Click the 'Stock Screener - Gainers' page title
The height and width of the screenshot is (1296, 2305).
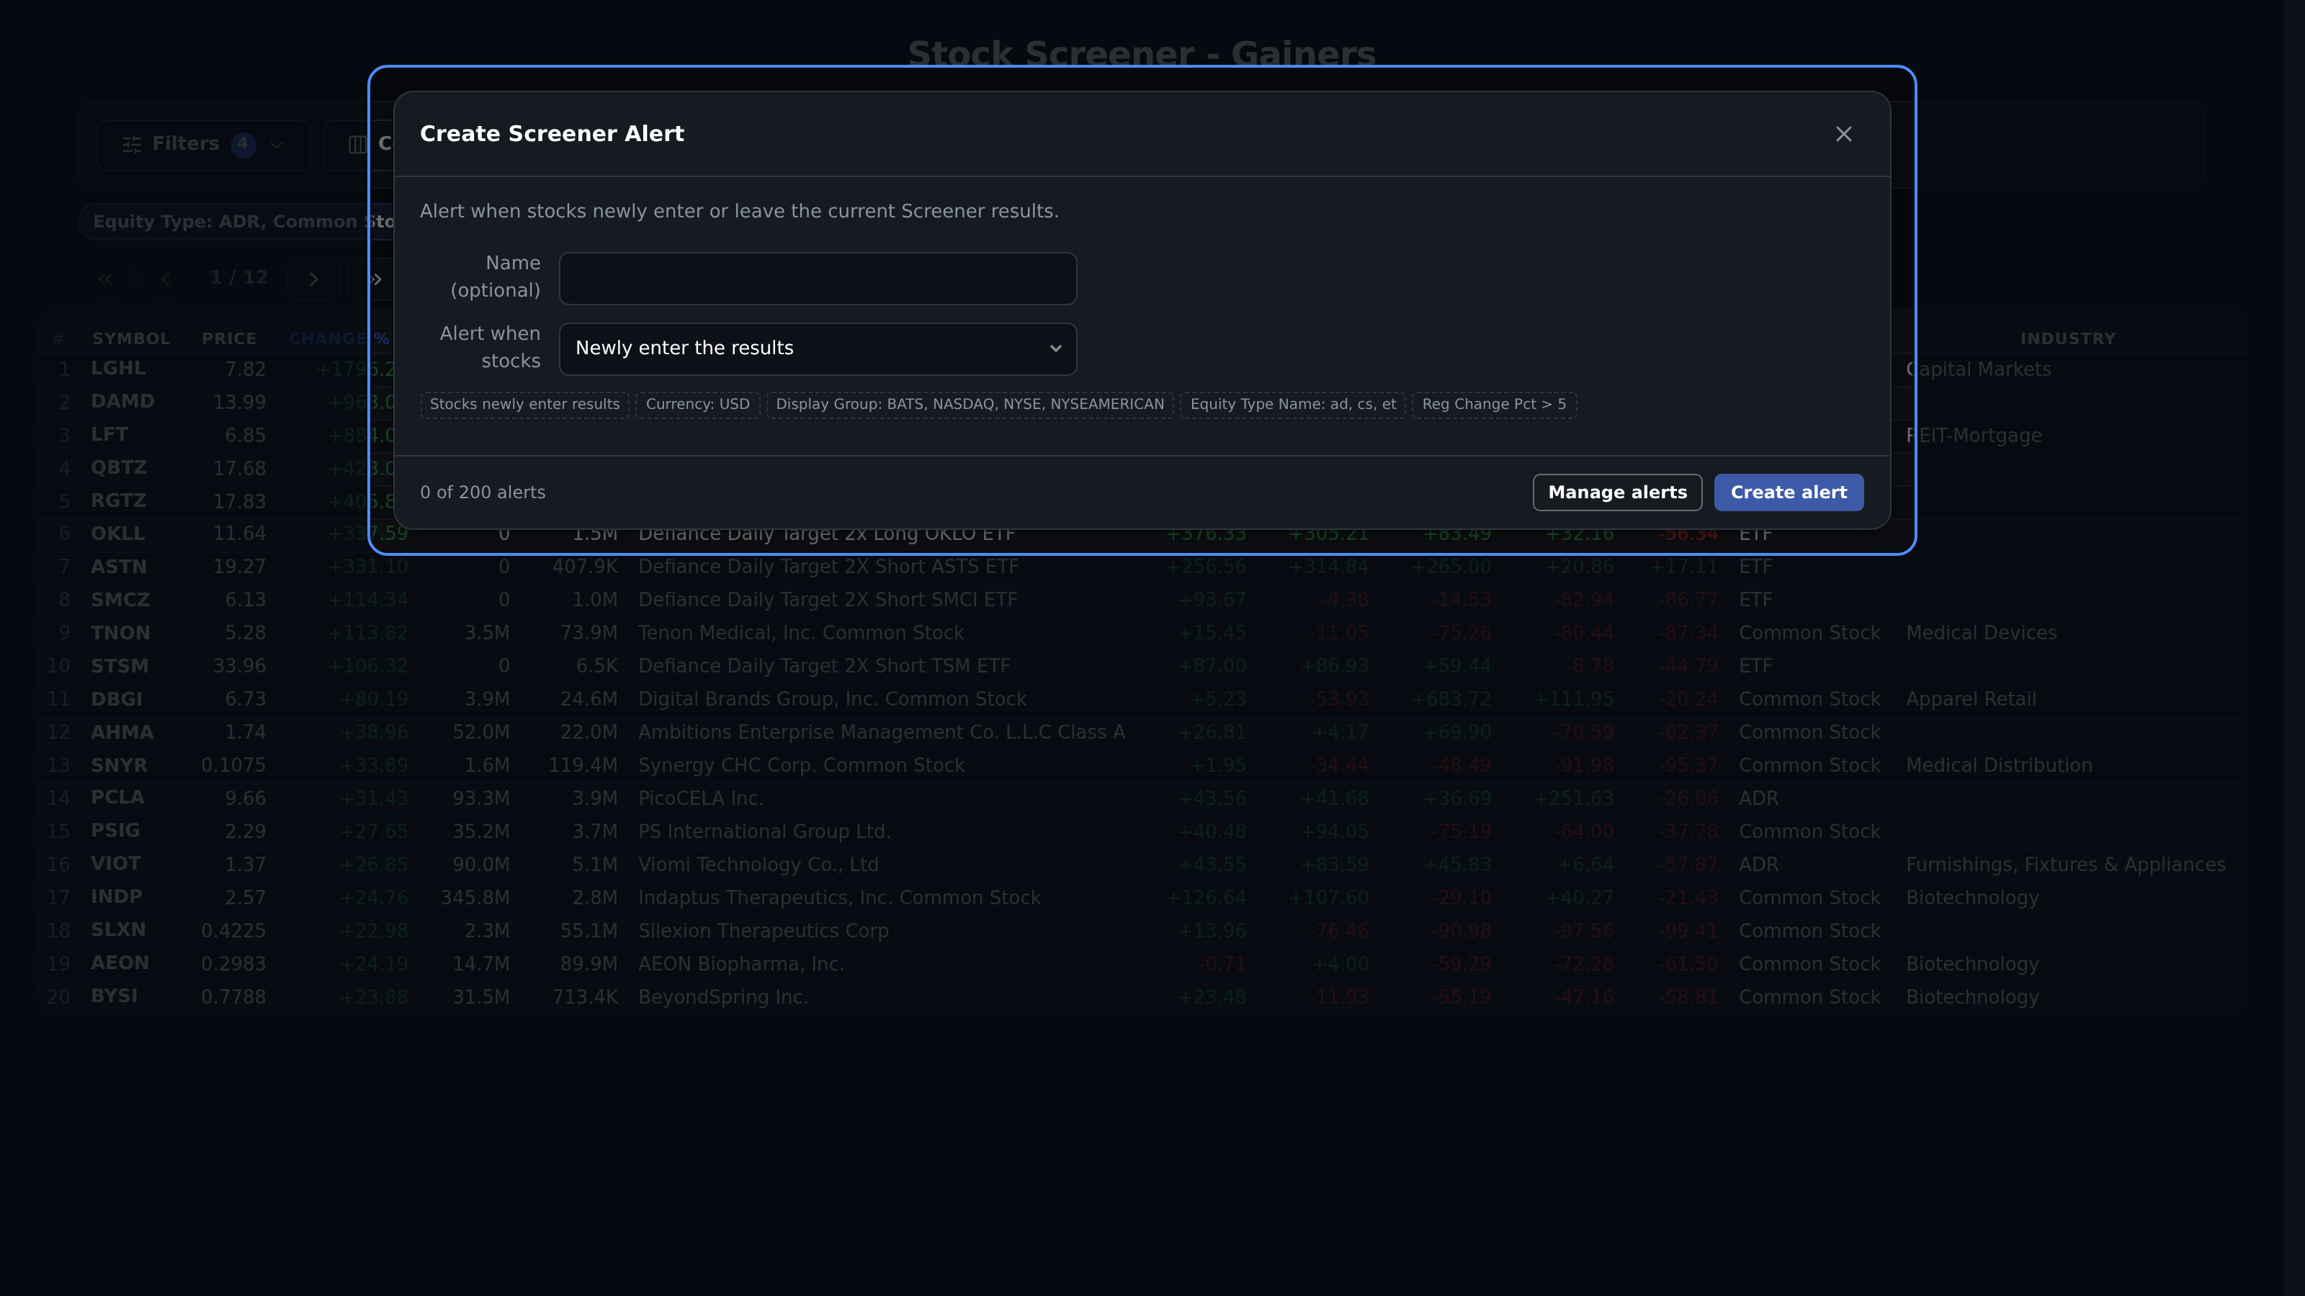[x=1142, y=54]
